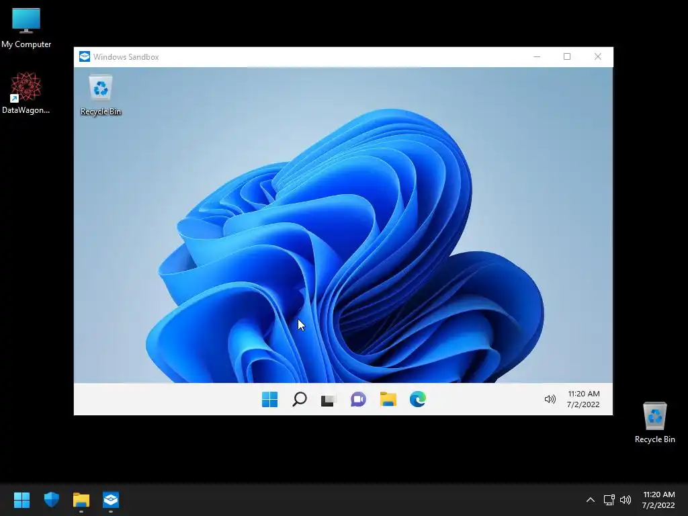This screenshot has width=688, height=516.
Task: Open File Explorer in the Sandbox taskbar
Action: (x=388, y=399)
